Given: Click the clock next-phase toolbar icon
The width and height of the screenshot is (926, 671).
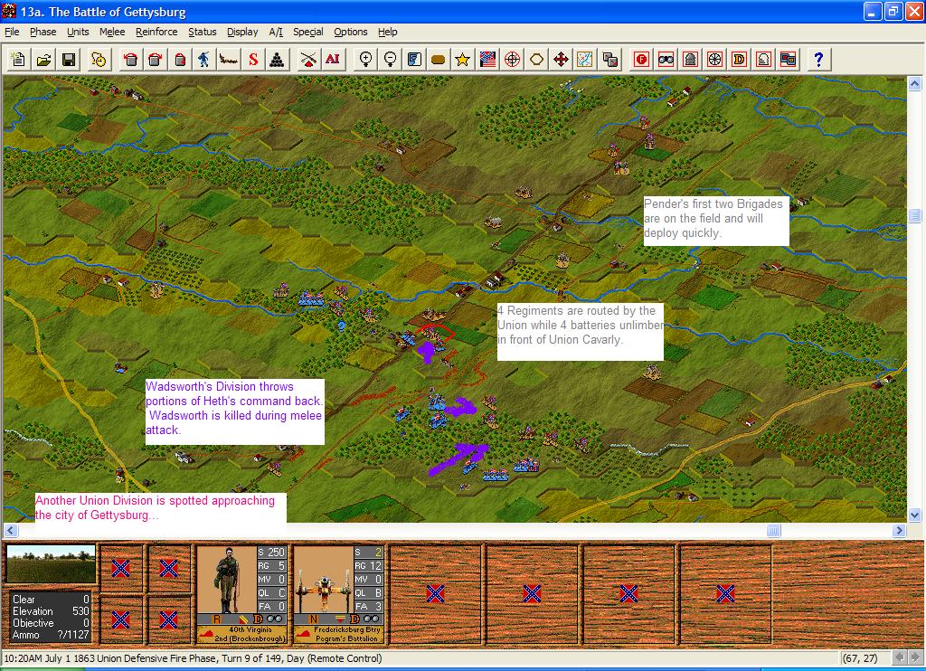Looking at the screenshot, I should click(x=99, y=59).
